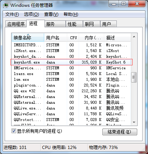Open the 帮助(H) menu
Image resolution: width=148 pixels, height=154 pixels.
pos(71,14)
